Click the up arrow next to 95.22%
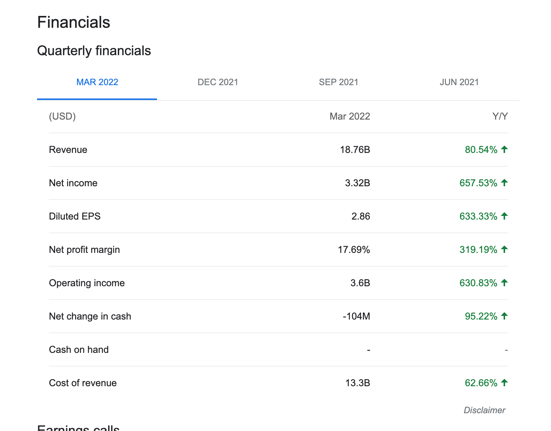This screenshot has width=551, height=431. tap(504, 316)
